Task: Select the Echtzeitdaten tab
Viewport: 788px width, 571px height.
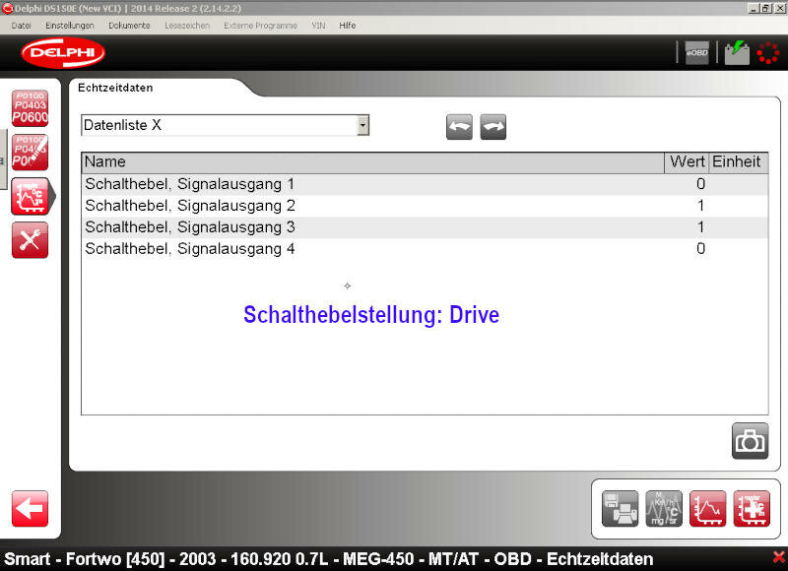Action: tap(115, 88)
